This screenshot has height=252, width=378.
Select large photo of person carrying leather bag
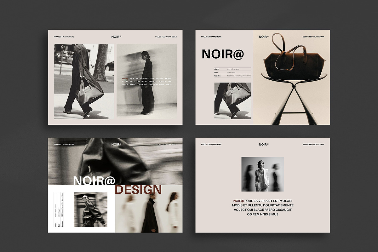84,81
